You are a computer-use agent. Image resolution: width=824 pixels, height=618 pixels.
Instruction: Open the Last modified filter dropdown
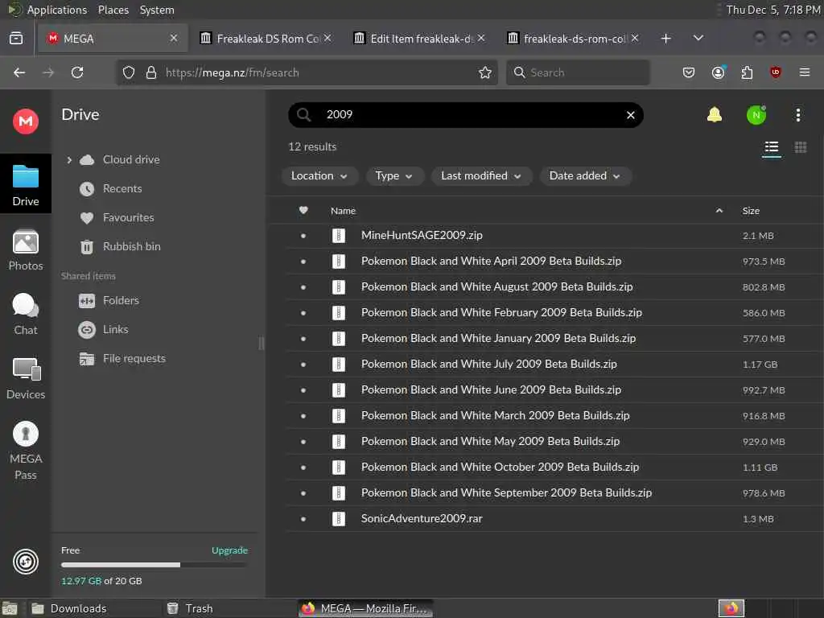[481, 176]
